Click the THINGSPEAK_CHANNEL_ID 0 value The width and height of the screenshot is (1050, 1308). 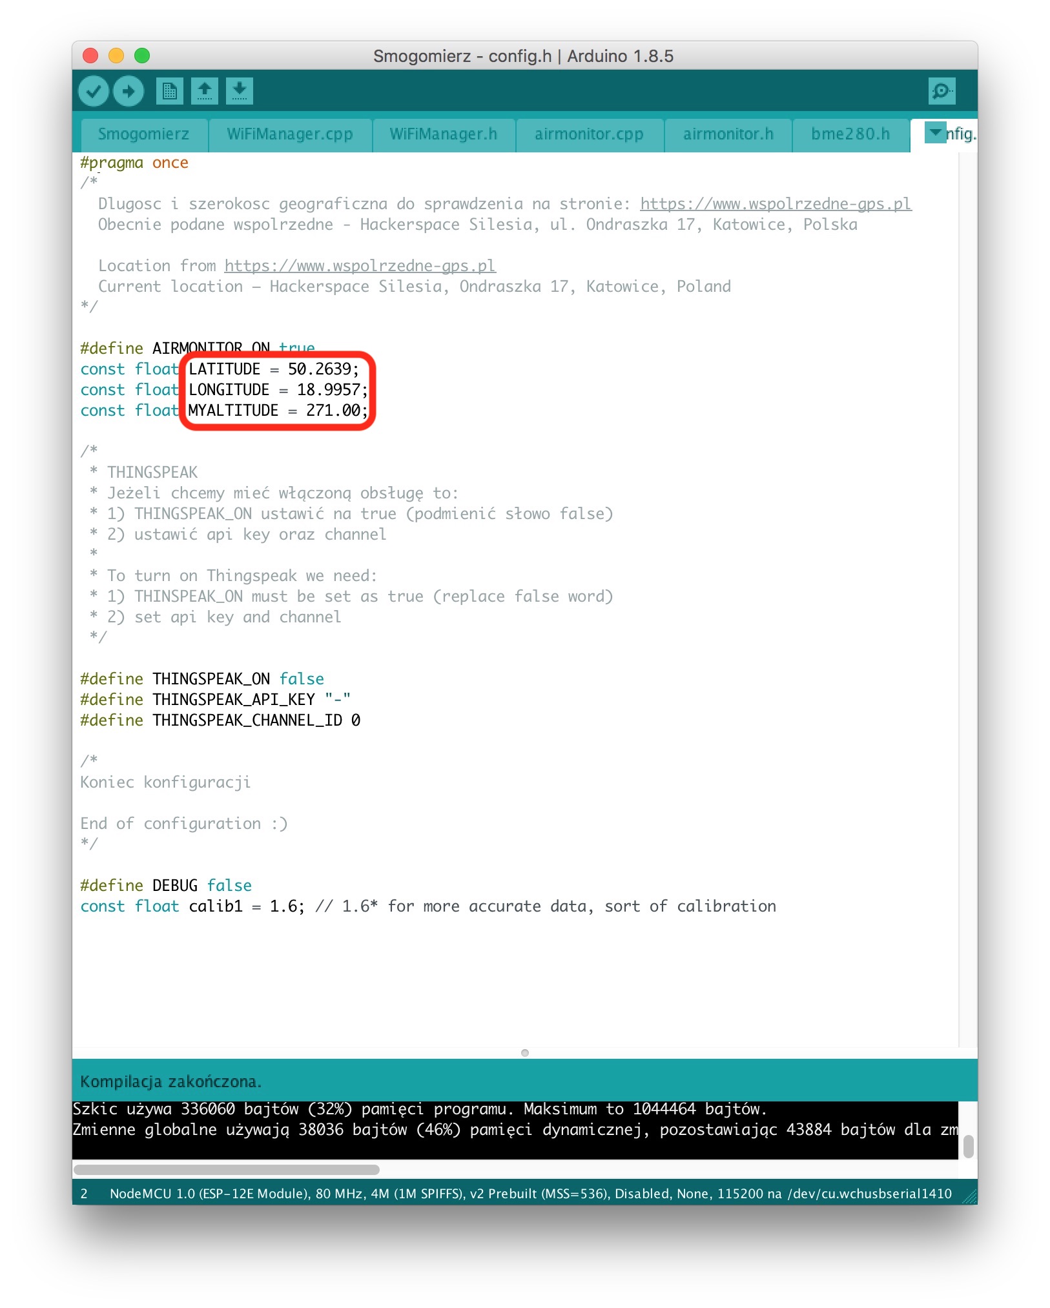pos(356,720)
